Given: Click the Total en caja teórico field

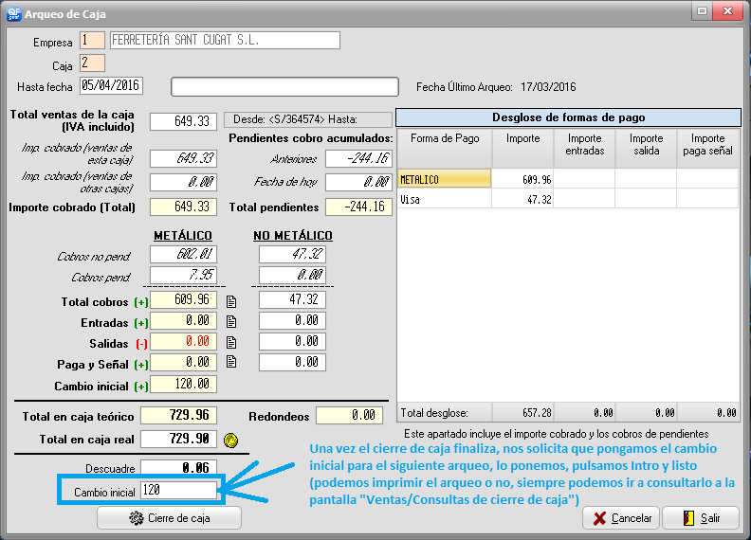Looking at the screenshot, I should [178, 415].
